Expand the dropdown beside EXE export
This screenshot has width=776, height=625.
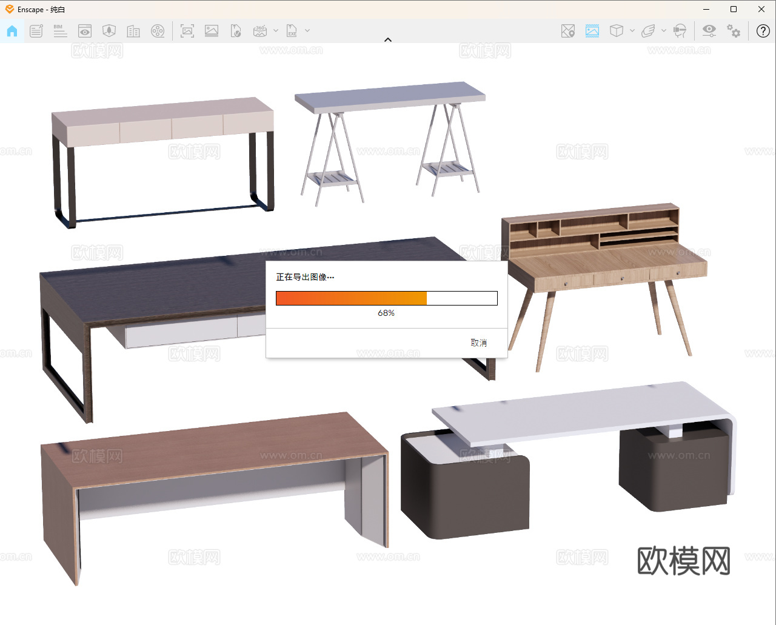307,31
